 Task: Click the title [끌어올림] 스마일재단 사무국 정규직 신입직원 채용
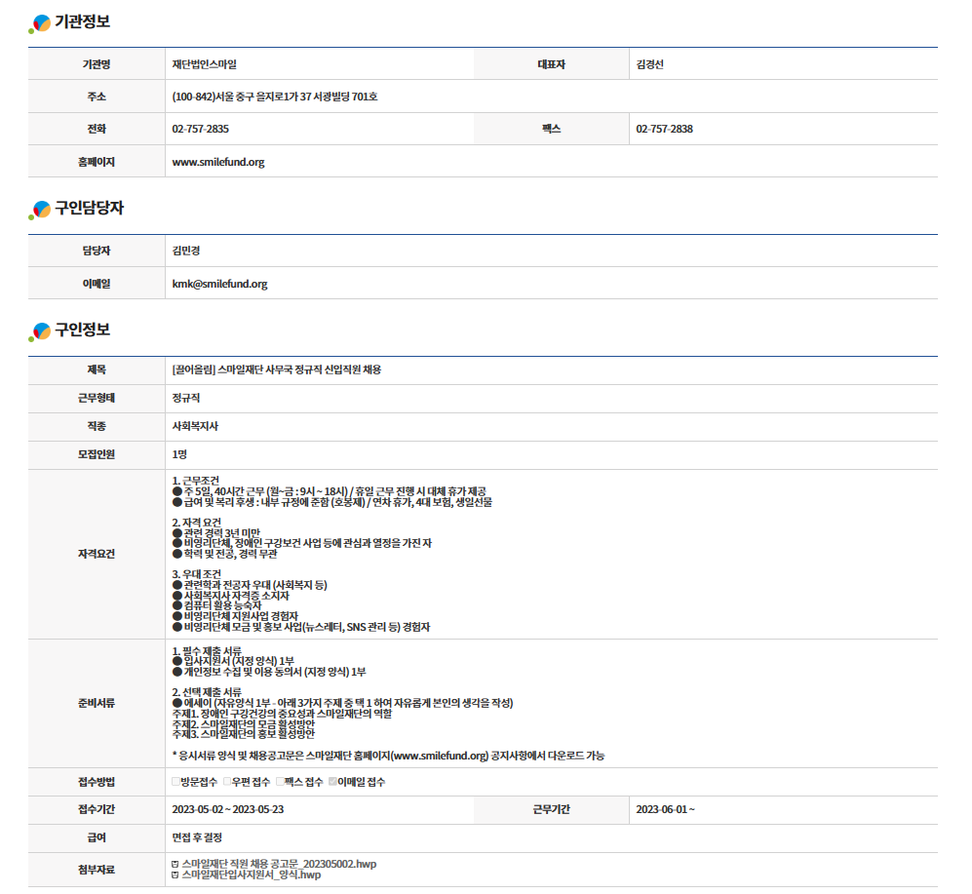point(277,370)
